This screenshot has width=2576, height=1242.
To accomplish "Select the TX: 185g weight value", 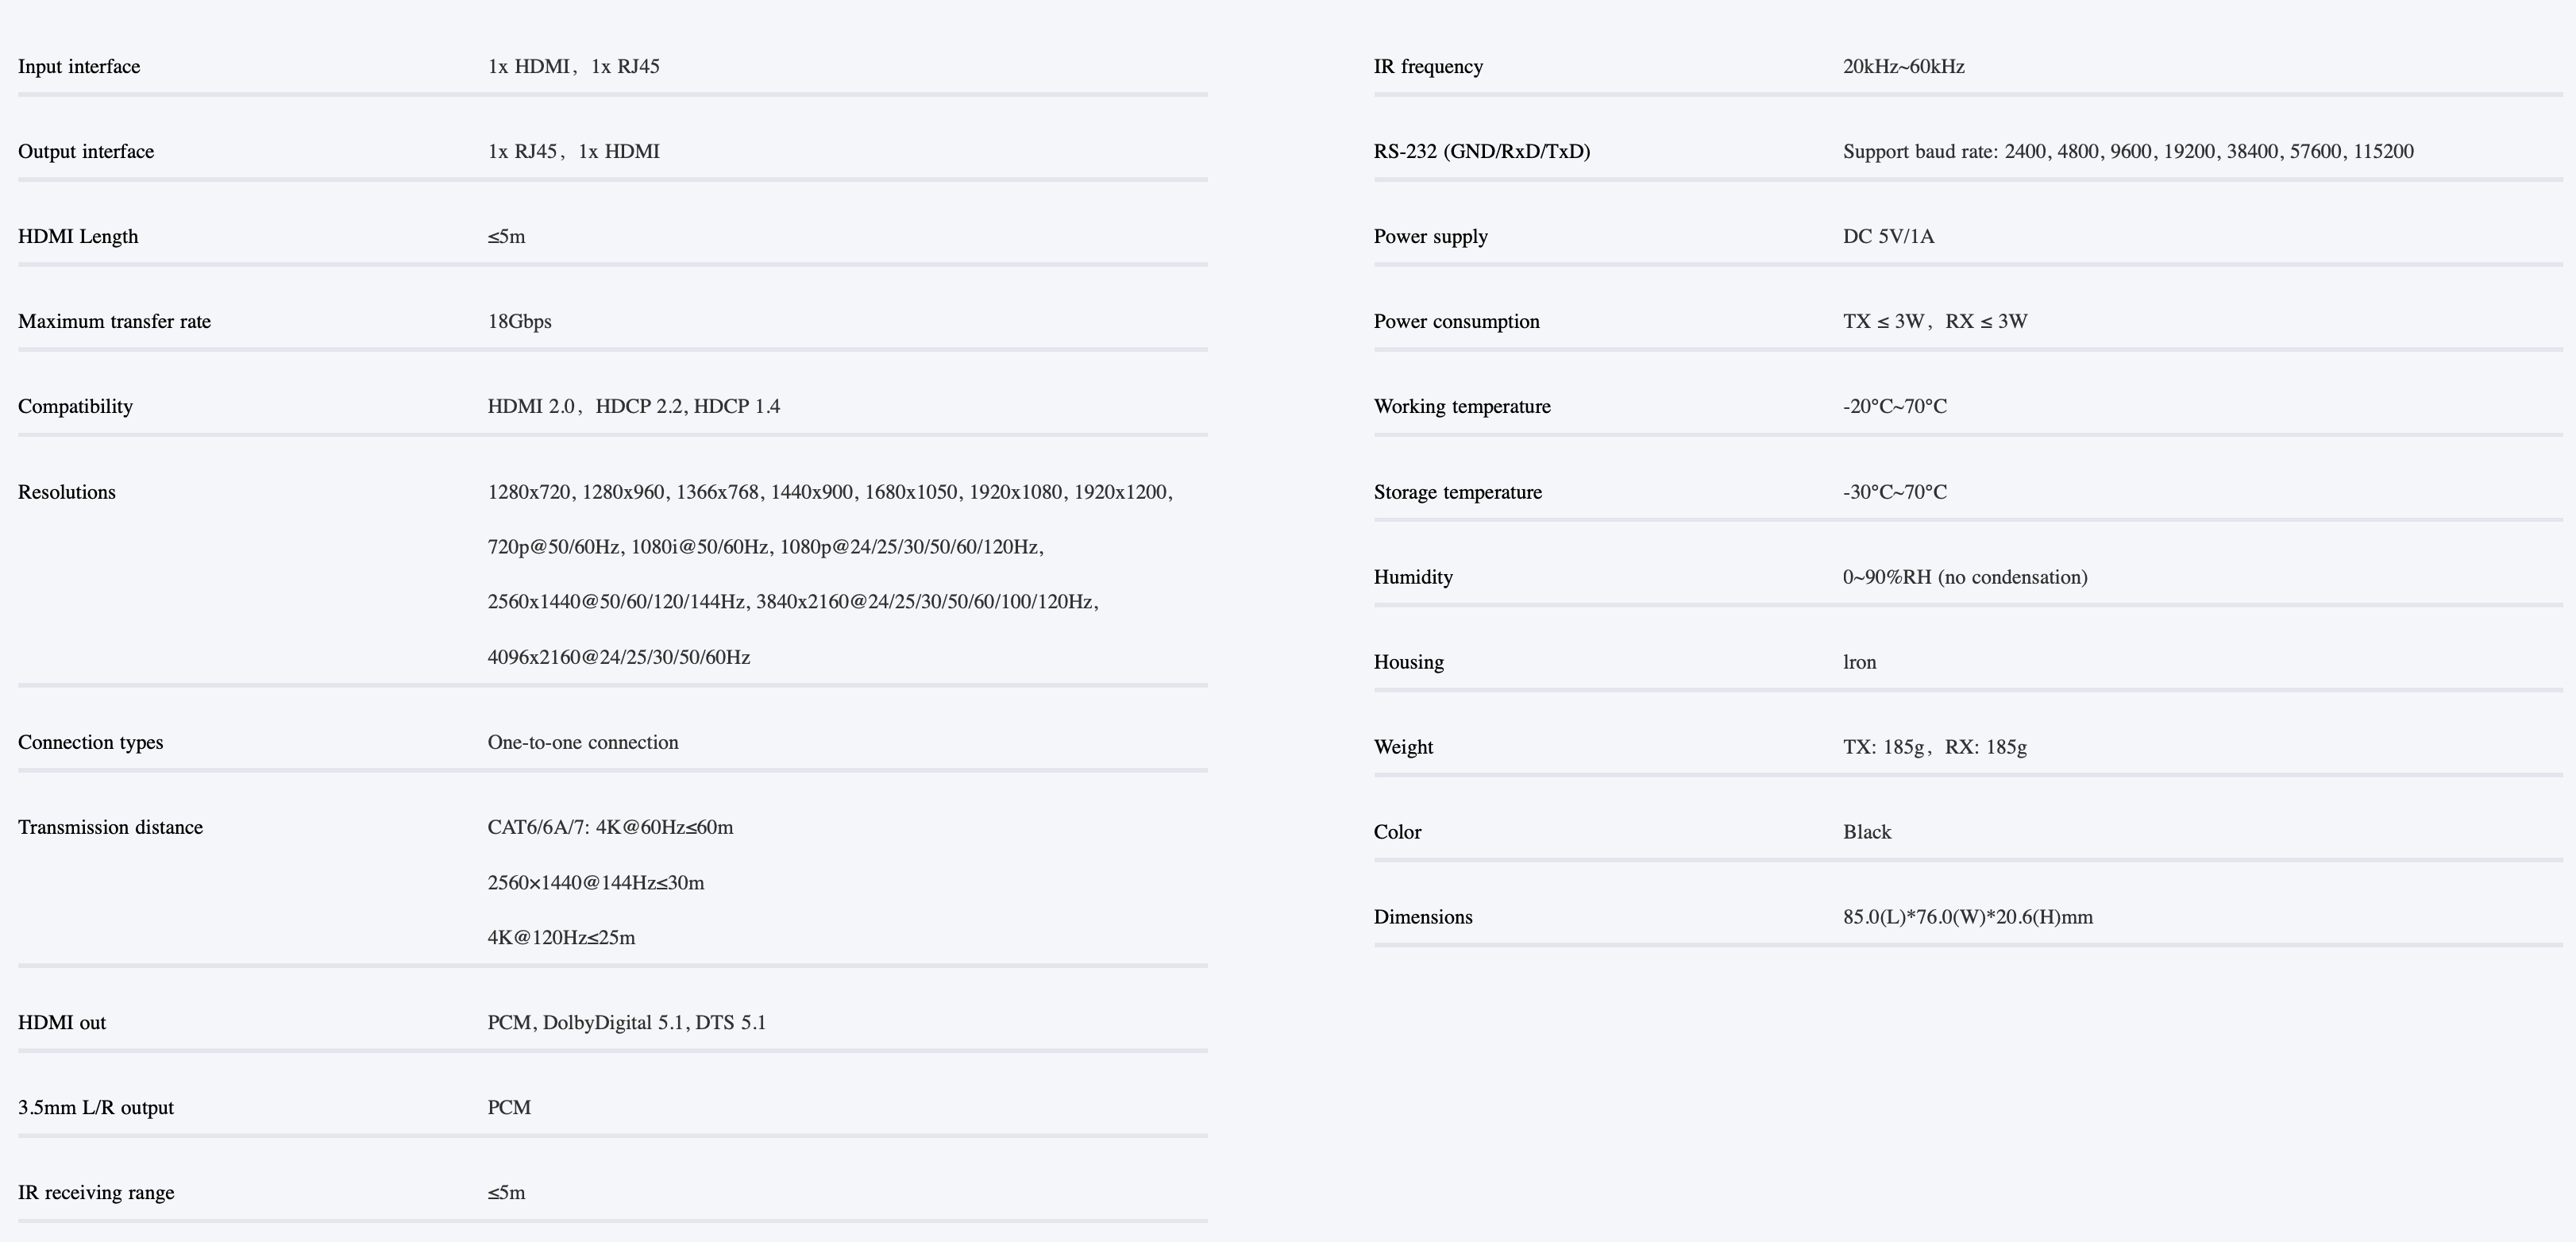I will (x=1884, y=747).
